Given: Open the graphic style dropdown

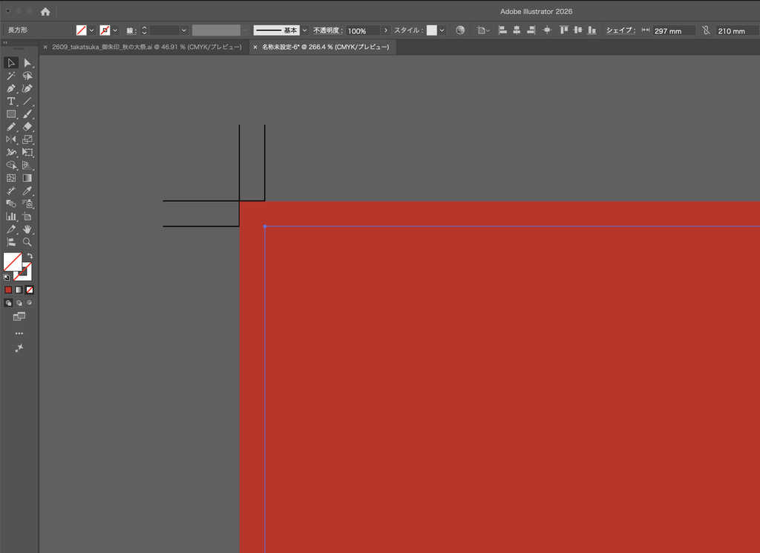Looking at the screenshot, I should click(442, 30).
